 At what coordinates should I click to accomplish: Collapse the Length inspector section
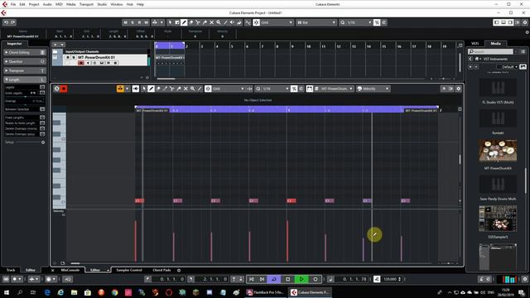[x=24, y=79]
